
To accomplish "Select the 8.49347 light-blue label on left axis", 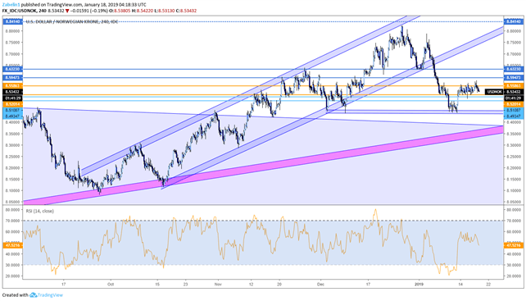I will [13, 116].
